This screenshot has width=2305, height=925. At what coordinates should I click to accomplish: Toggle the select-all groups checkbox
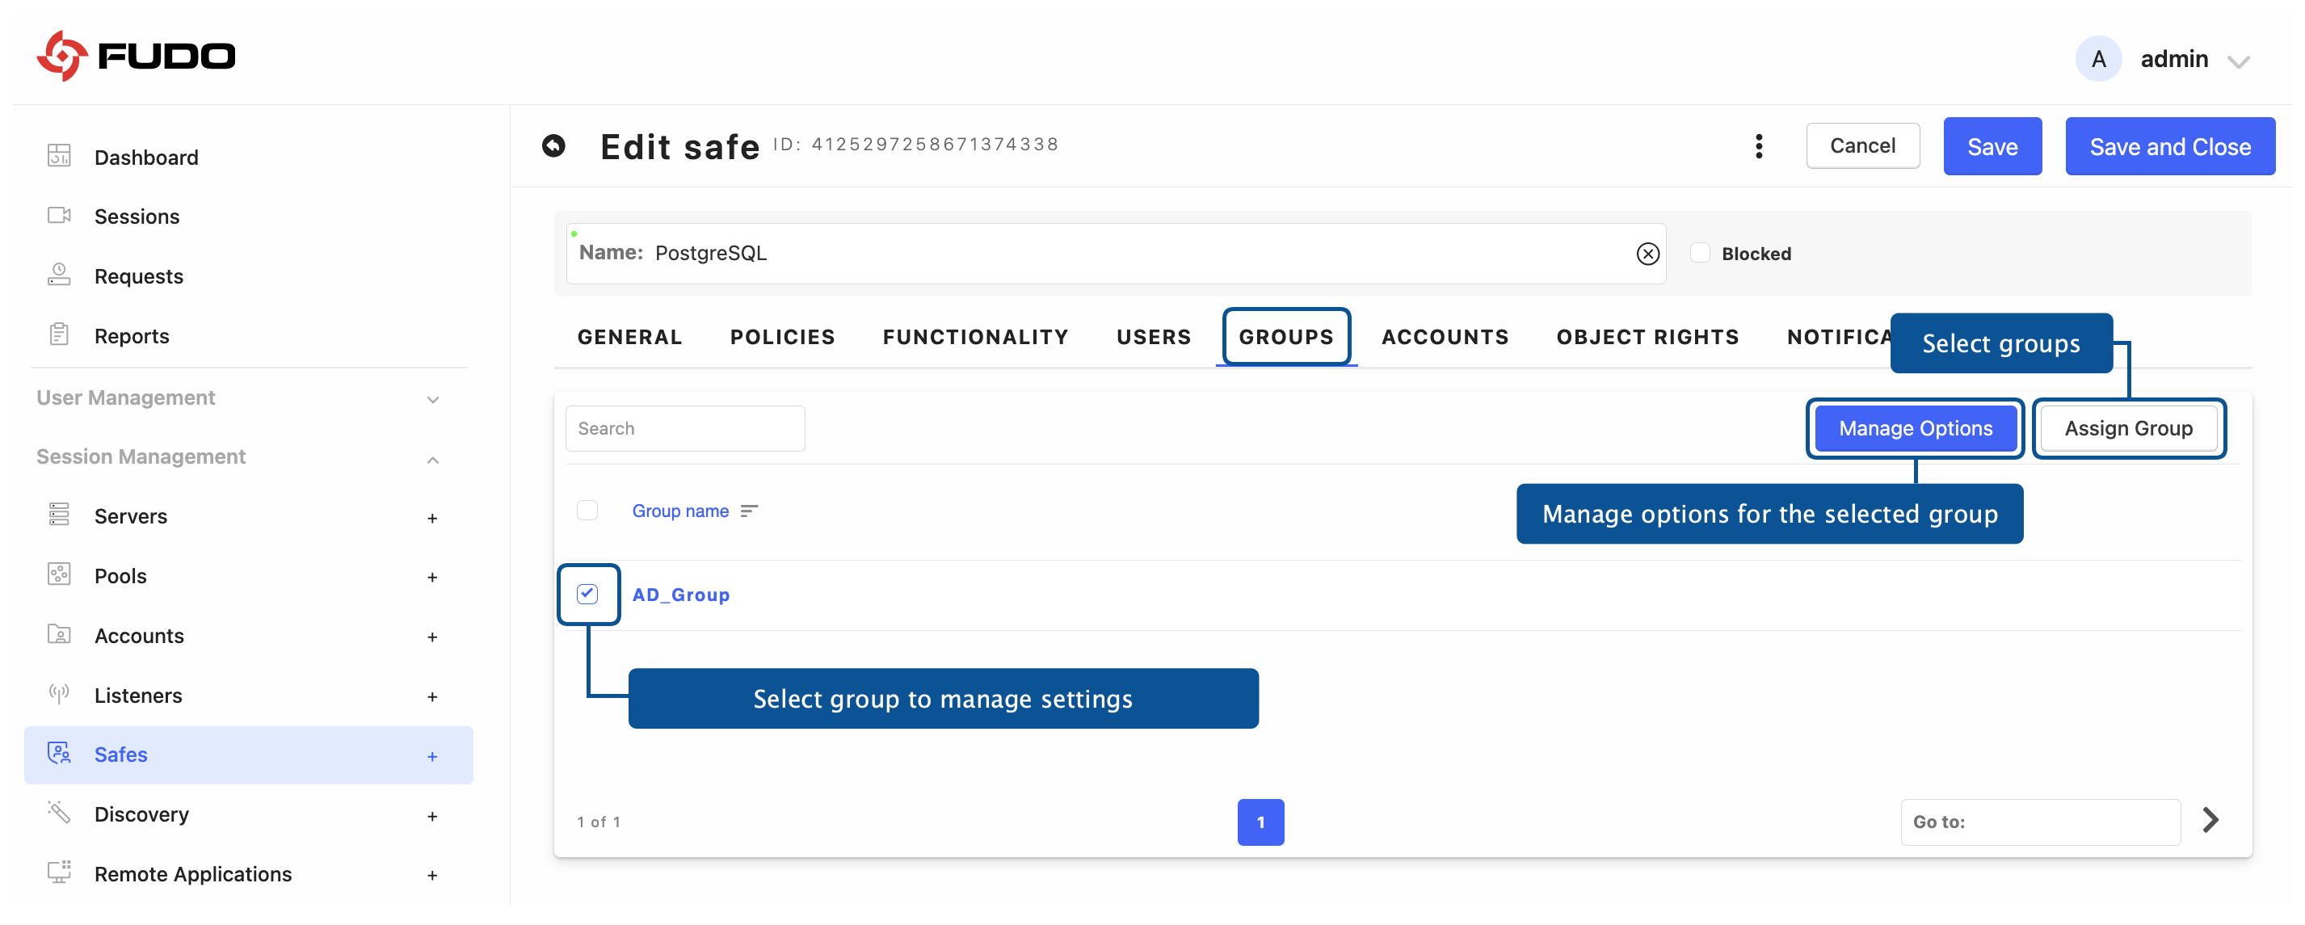(x=587, y=510)
